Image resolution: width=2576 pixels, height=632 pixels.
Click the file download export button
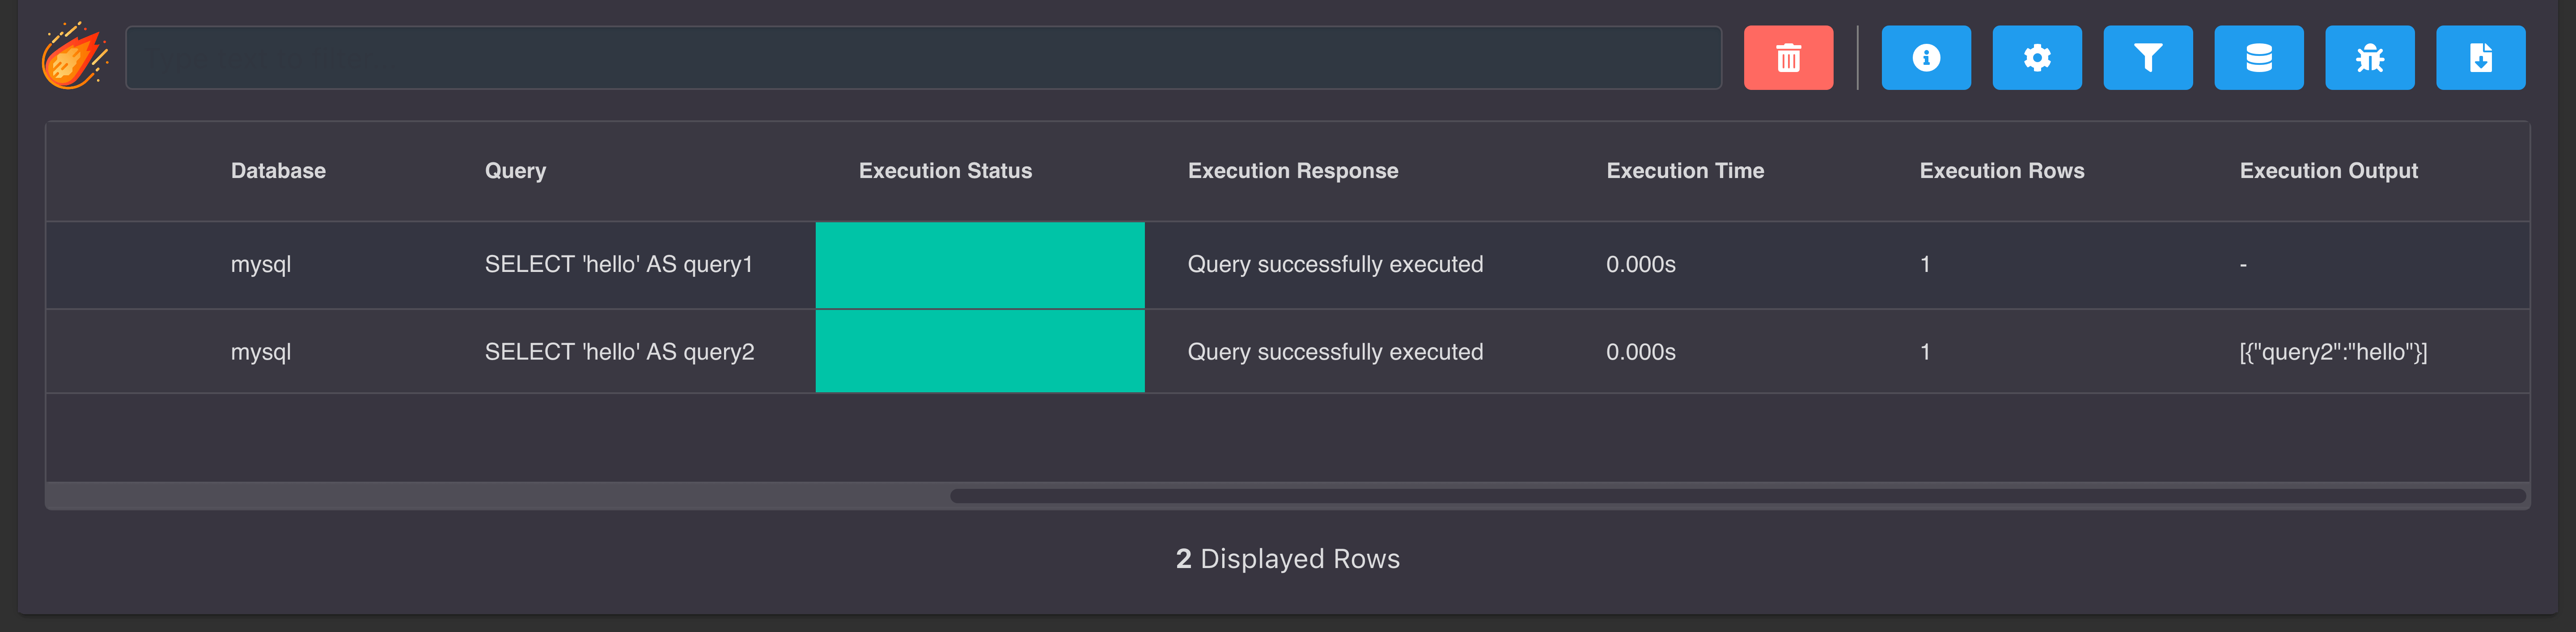click(2481, 58)
